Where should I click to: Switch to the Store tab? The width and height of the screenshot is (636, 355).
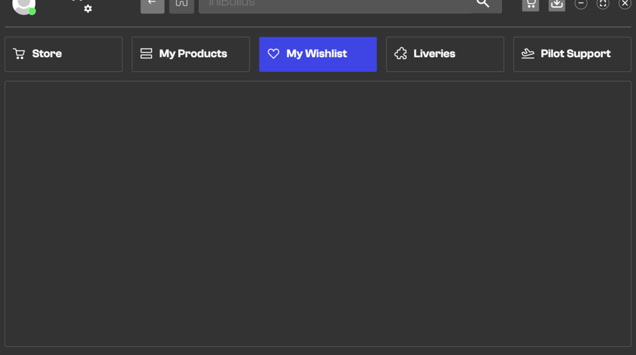click(64, 54)
